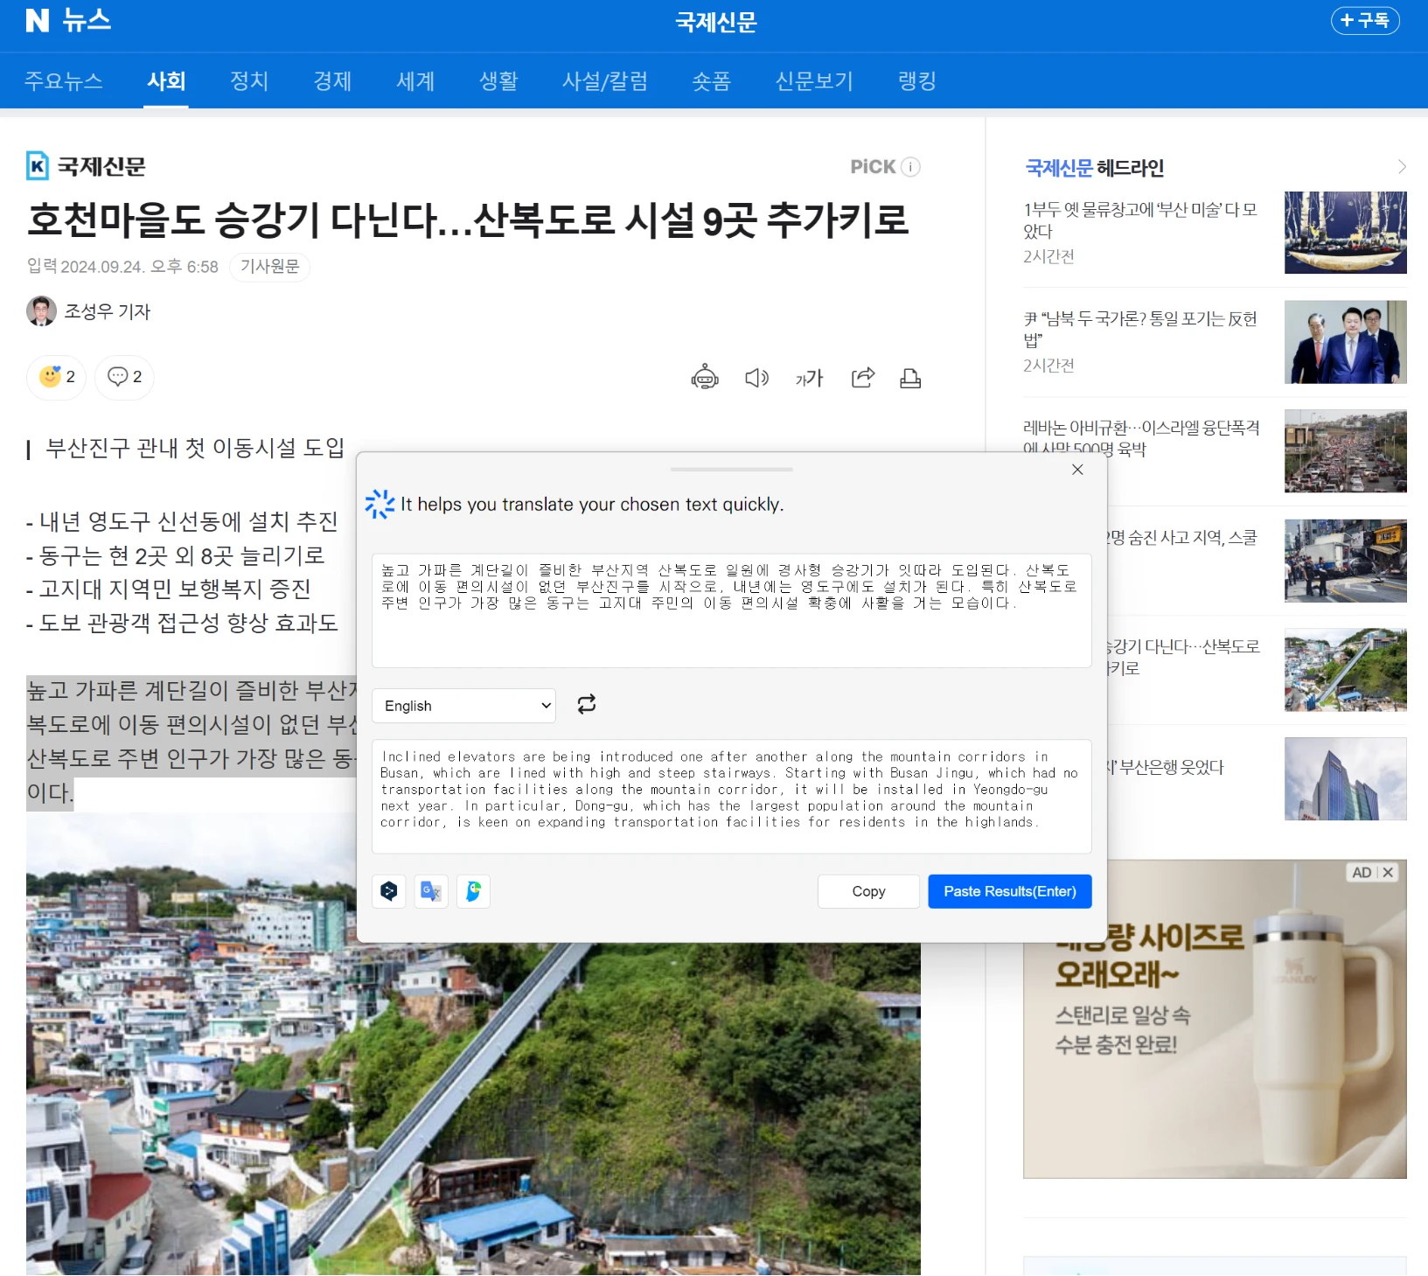Select the Papago translator engine icon
The width and height of the screenshot is (1428, 1276).
coord(473,891)
